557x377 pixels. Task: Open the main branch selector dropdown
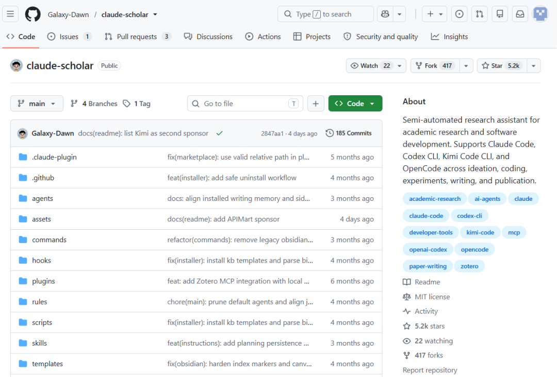(37, 104)
